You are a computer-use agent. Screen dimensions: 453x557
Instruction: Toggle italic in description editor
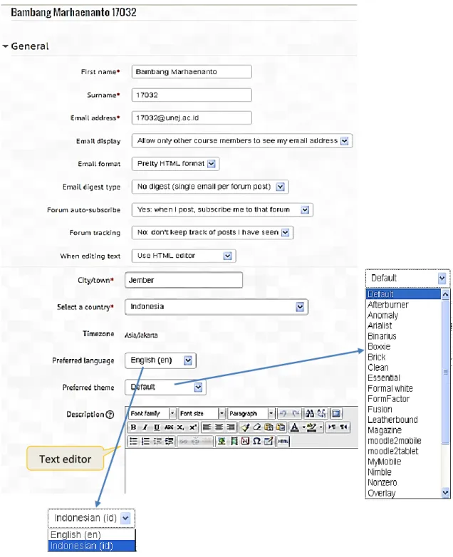click(145, 427)
